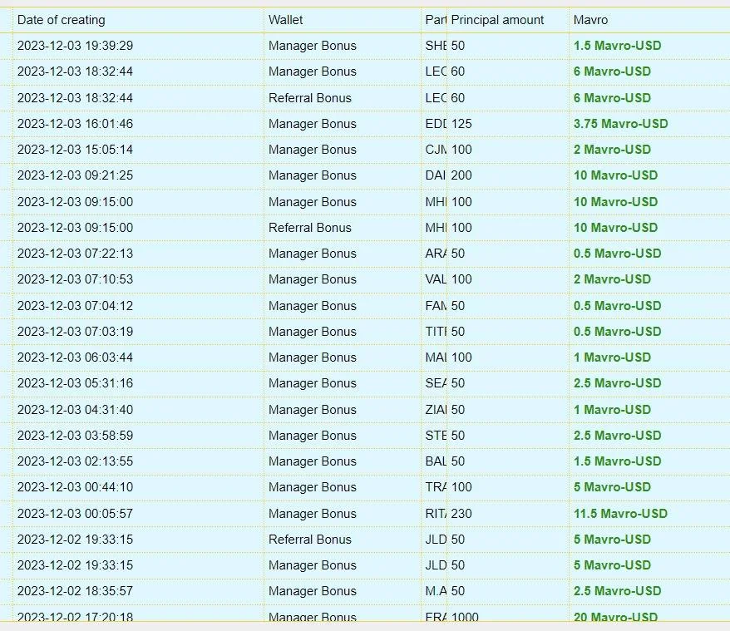Image resolution: width=730 pixels, height=631 pixels.
Task: Click the 'Wallet' column header
Action: [x=285, y=20]
